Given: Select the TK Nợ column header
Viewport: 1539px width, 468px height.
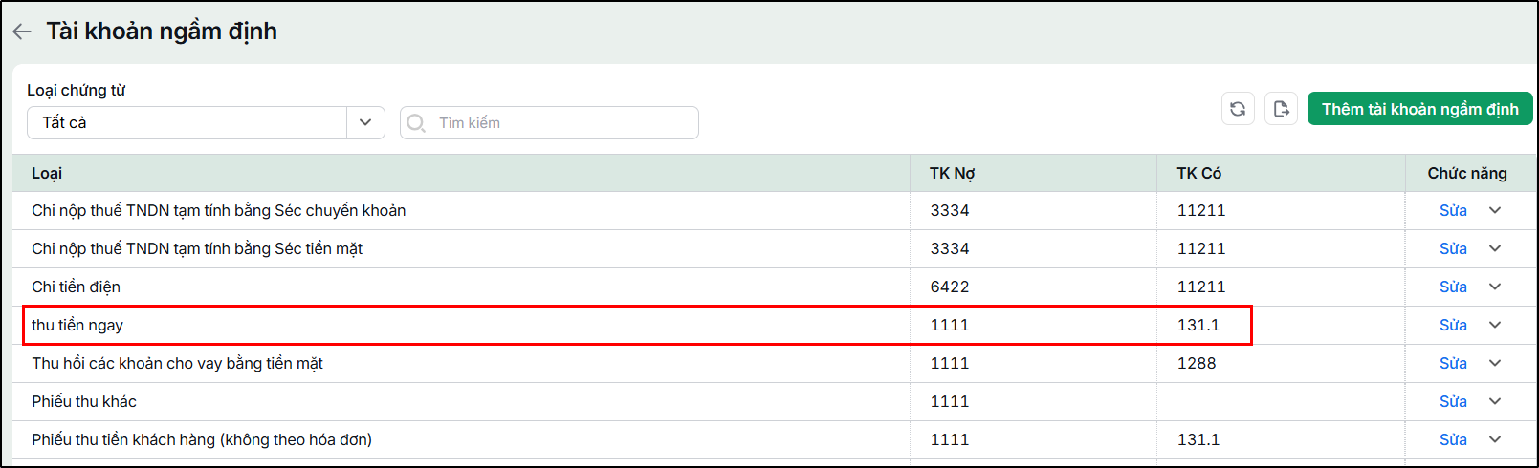Looking at the screenshot, I should pyautogui.click(x=952, y=173).
